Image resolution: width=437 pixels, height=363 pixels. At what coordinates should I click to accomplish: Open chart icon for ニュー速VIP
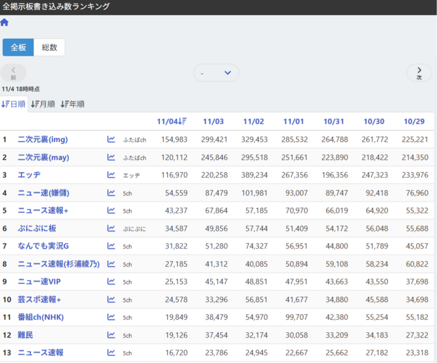point(111,281)
